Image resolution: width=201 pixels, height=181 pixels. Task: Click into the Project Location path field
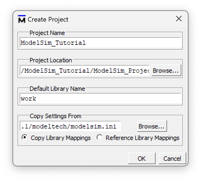[x=85, y=70]
